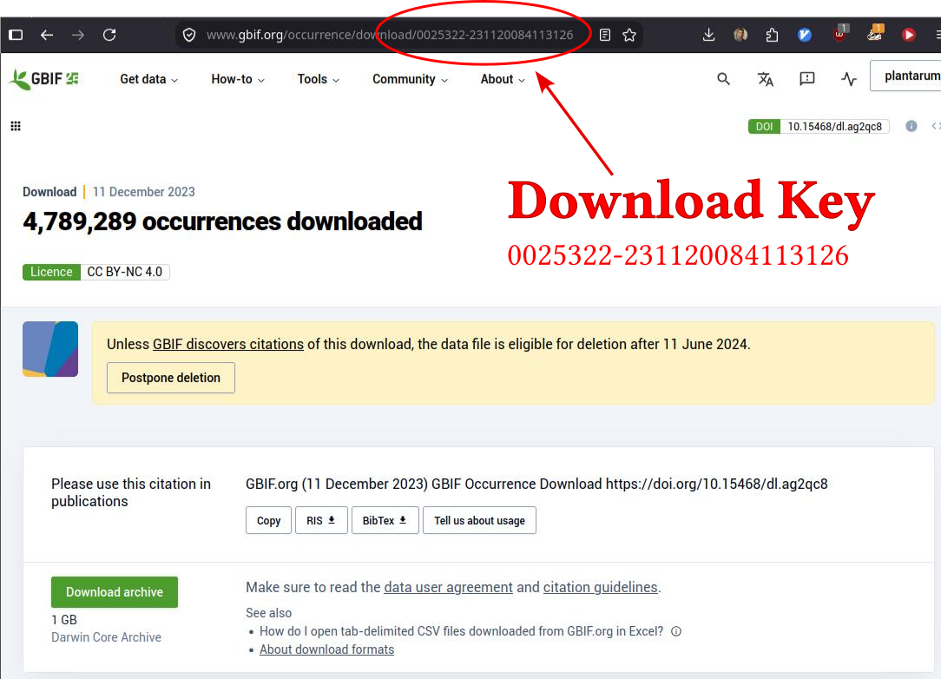Open the citation guidelines link
The width and height of the screenshot is (941, 679).
pyautogui.click(x=600, y=587)
